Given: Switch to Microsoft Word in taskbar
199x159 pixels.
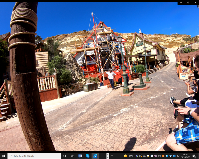Looking at the screenshot, I should (80, 156).
